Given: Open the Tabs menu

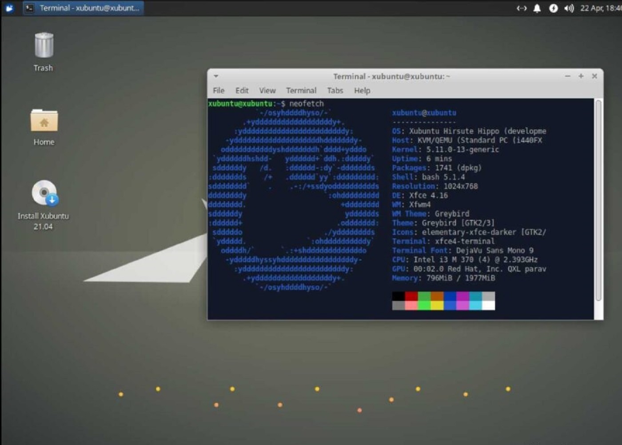Looking at the screenshot, I should [335, 91].
